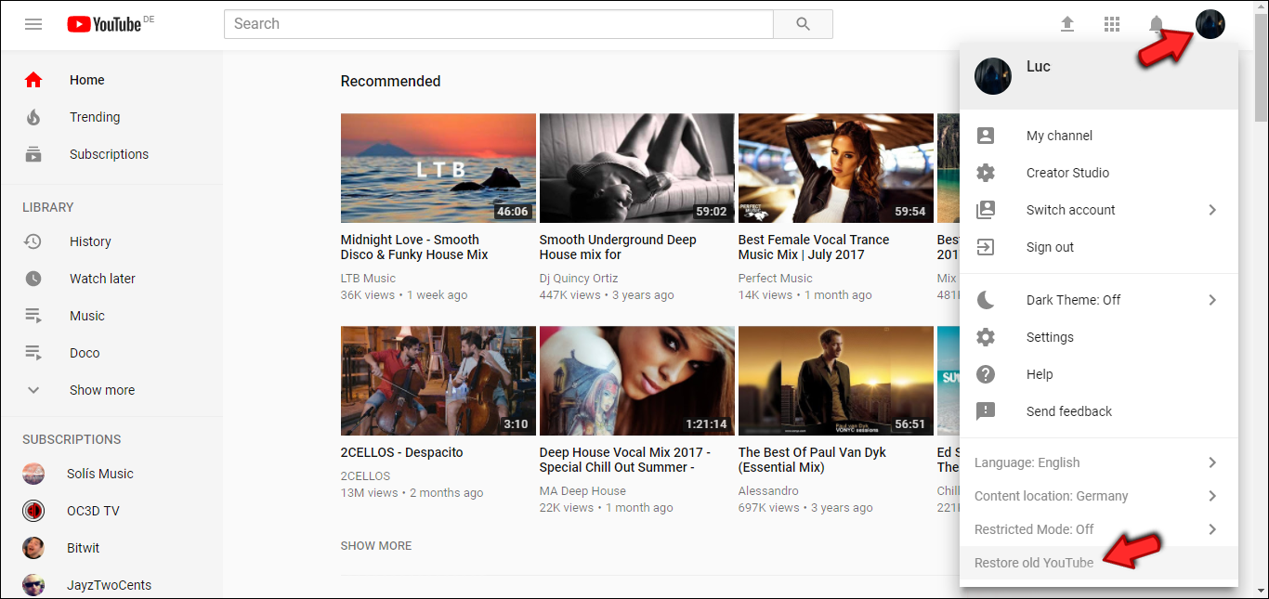The height and width of the screenshot is (599, 1269).
Task: Click the Home icon in sidebar
Action: tap(33, 80)
